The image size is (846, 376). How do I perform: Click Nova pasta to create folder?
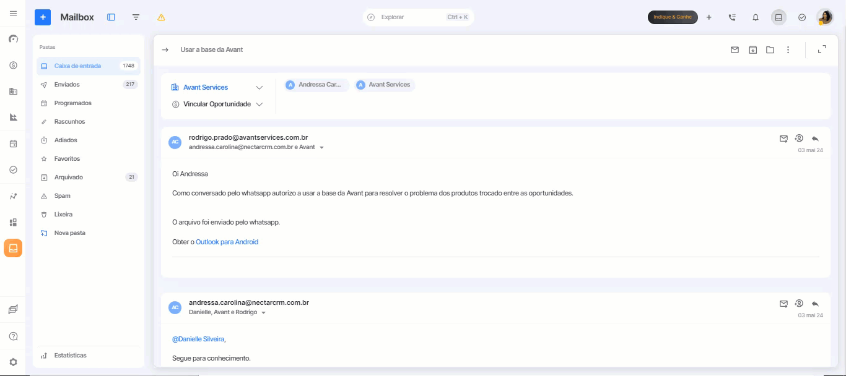89,233
